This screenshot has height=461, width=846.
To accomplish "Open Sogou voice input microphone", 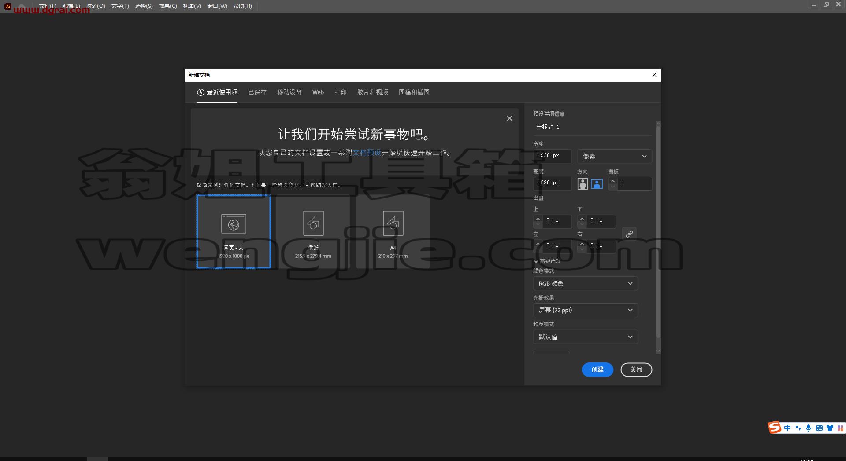I will coord(809,428).
